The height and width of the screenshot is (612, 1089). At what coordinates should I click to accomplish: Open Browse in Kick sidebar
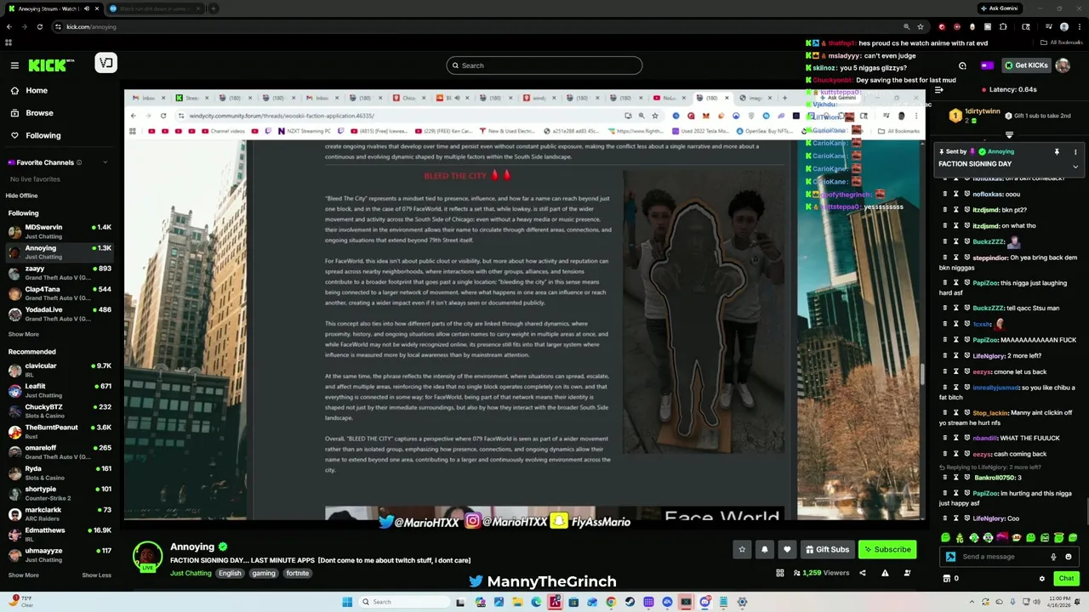tap(39, 112)
